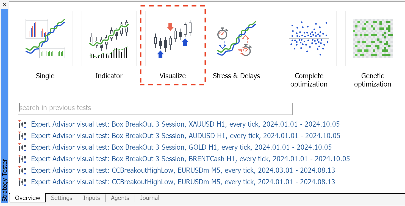Click icon next to the BRENTCash H1 test
Viewport: 405px width, 206px height.
[x=22, y=159]
